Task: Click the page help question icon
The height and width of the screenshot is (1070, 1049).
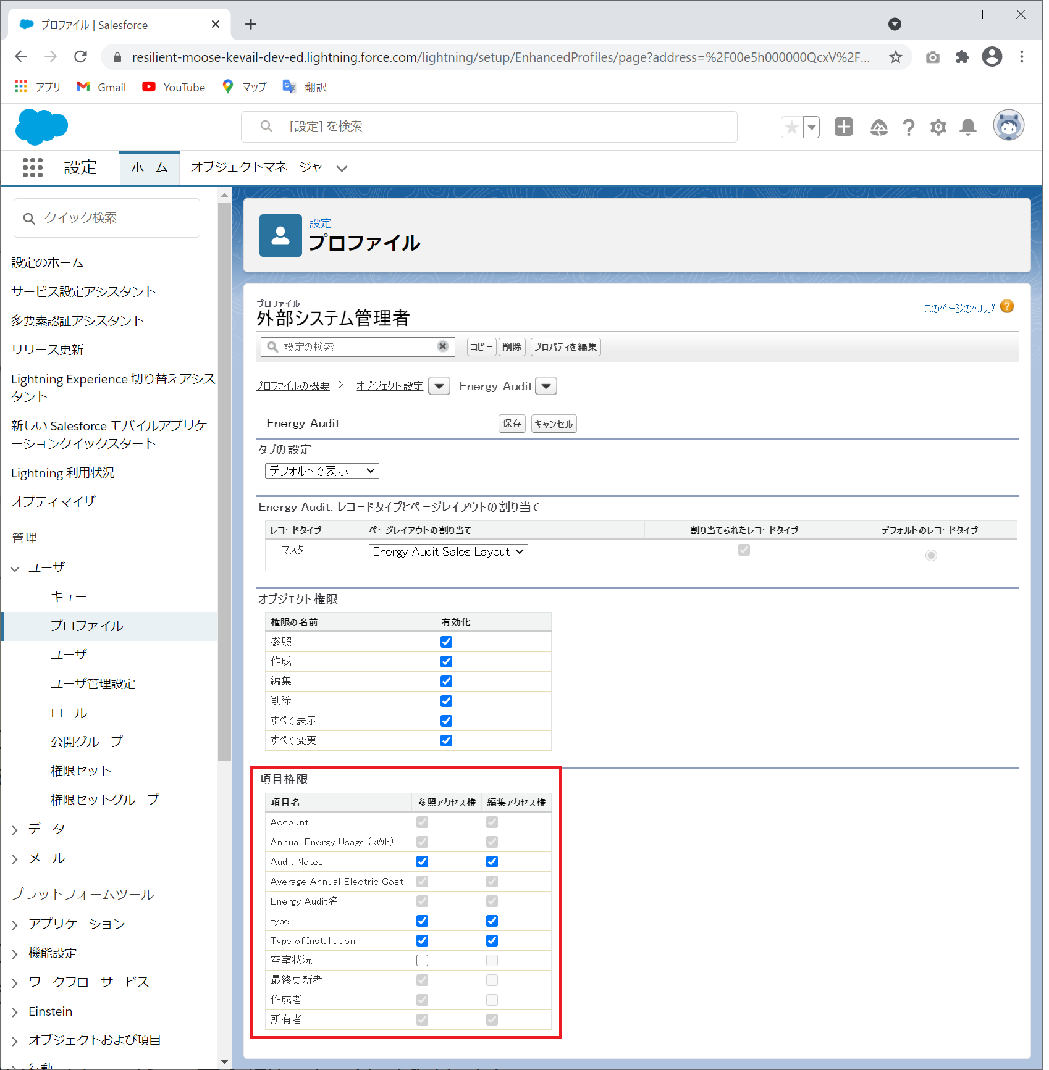Action: click(x=1007, y=306)
